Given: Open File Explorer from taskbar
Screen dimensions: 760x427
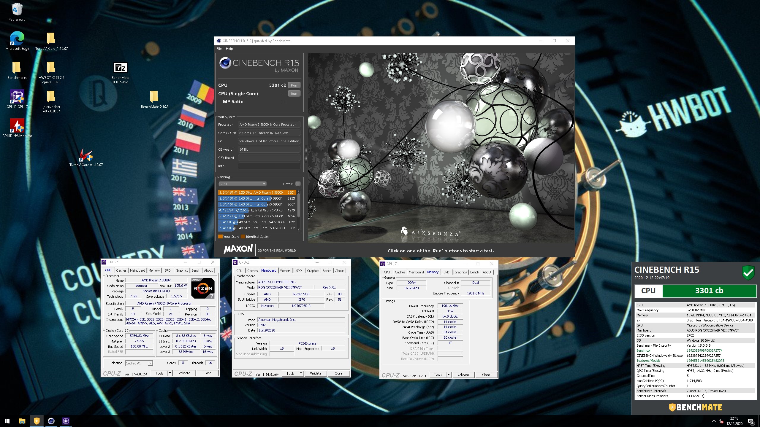Looking at the screenshot, I should pyautogui.click(x=22, y=421).
